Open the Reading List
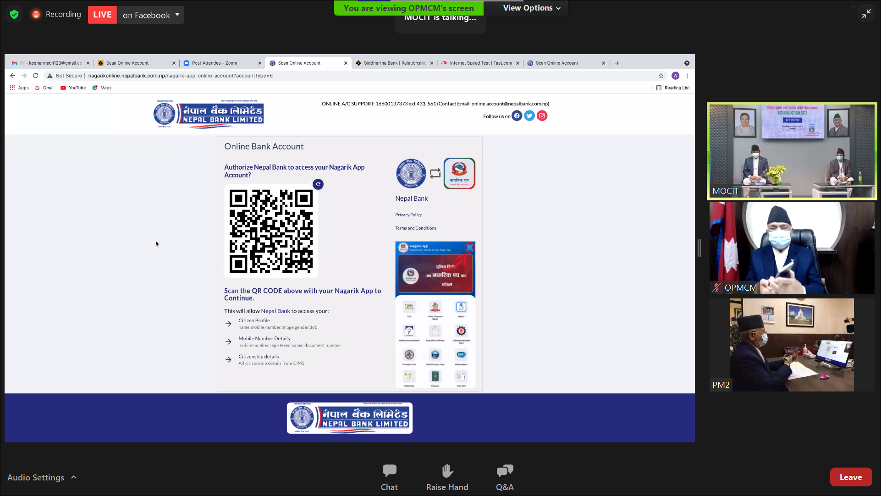This screenshot has height=496, width=881. [672, 88]
